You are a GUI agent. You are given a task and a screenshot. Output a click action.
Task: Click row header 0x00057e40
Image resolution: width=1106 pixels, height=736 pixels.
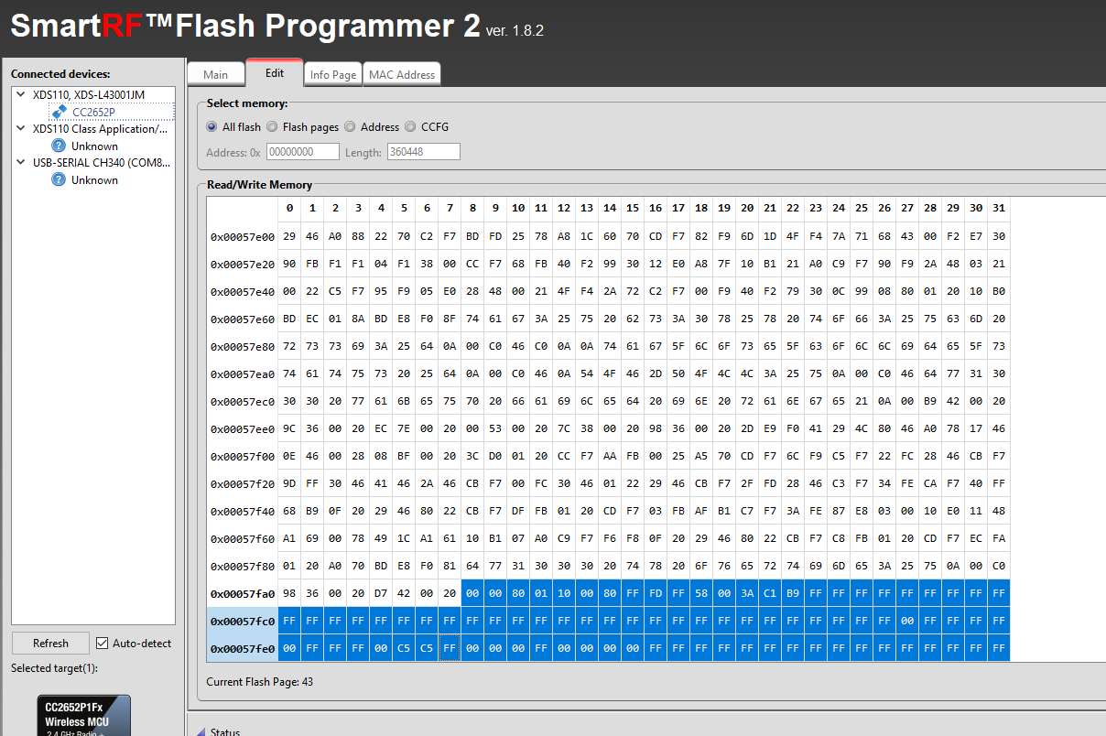click(x=243, y=291)
